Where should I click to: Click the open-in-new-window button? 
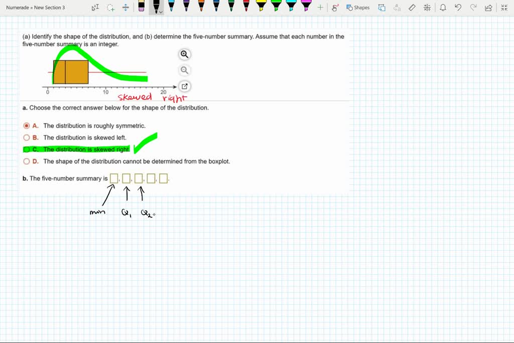(x=184, y=86)
